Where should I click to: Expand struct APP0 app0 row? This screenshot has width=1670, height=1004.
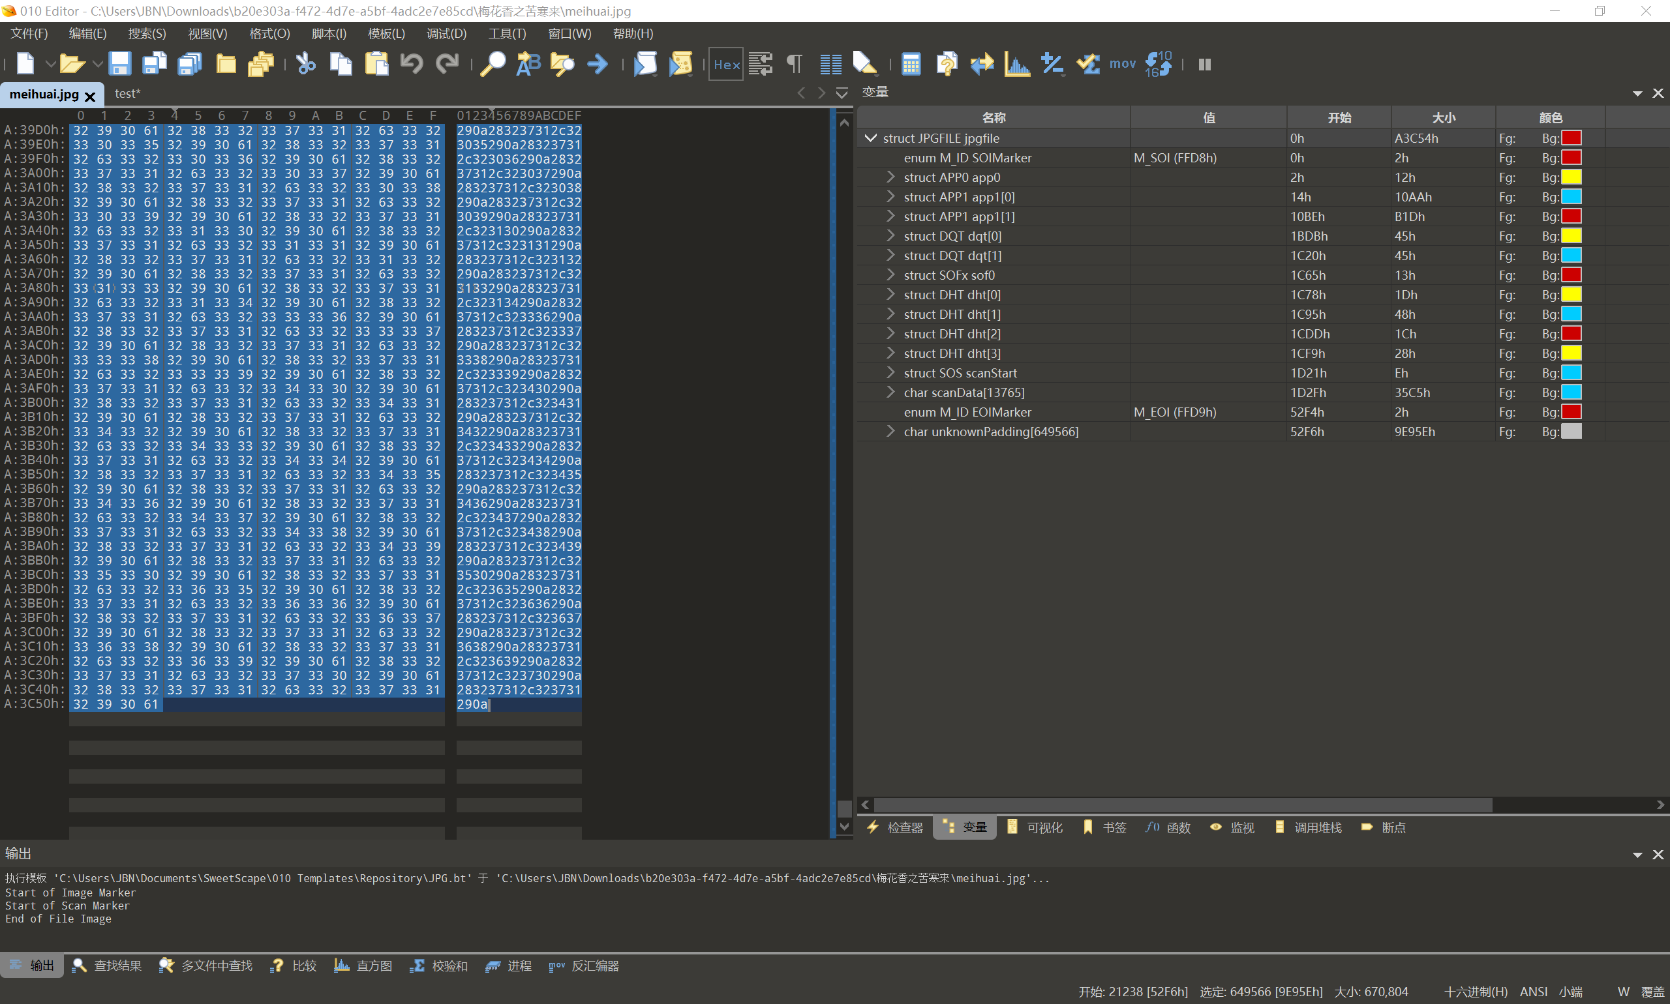pos(891,177)
